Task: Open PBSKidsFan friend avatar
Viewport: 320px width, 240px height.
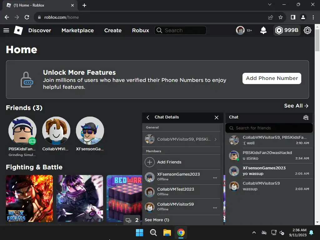Action: (x=22, y=131)
